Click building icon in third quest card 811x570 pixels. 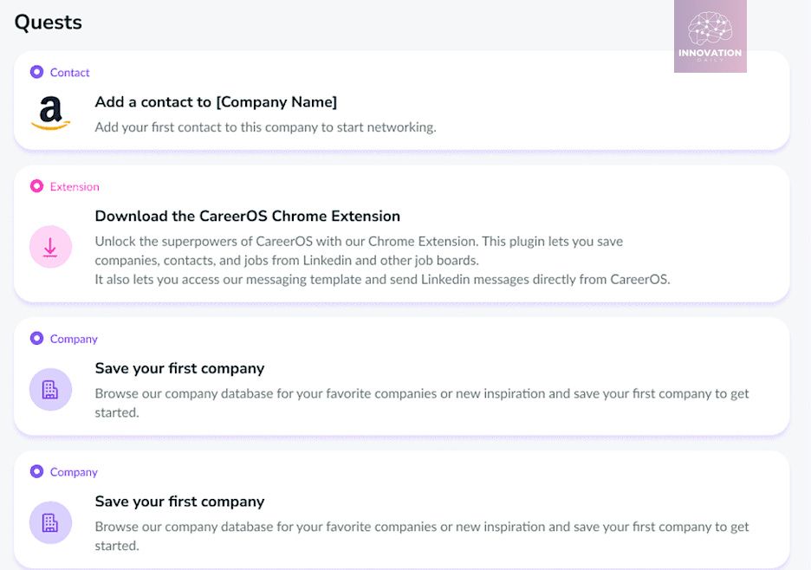(50, 390)
